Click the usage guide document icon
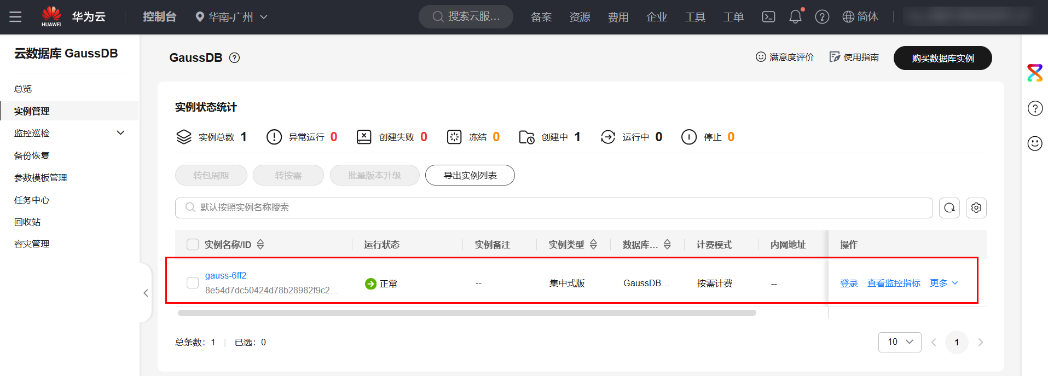 (x=835, y=57)
